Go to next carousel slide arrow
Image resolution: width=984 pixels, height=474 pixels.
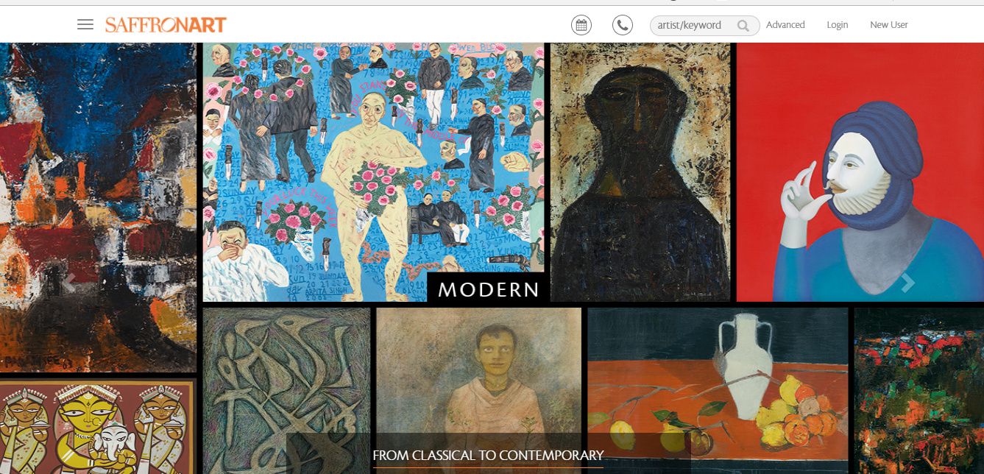908,283
